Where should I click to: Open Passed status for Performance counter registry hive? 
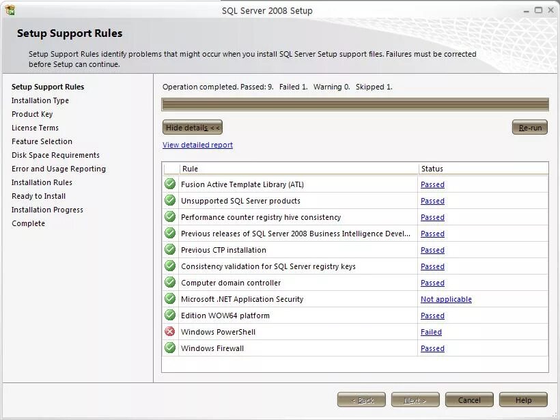coord(432,217)
